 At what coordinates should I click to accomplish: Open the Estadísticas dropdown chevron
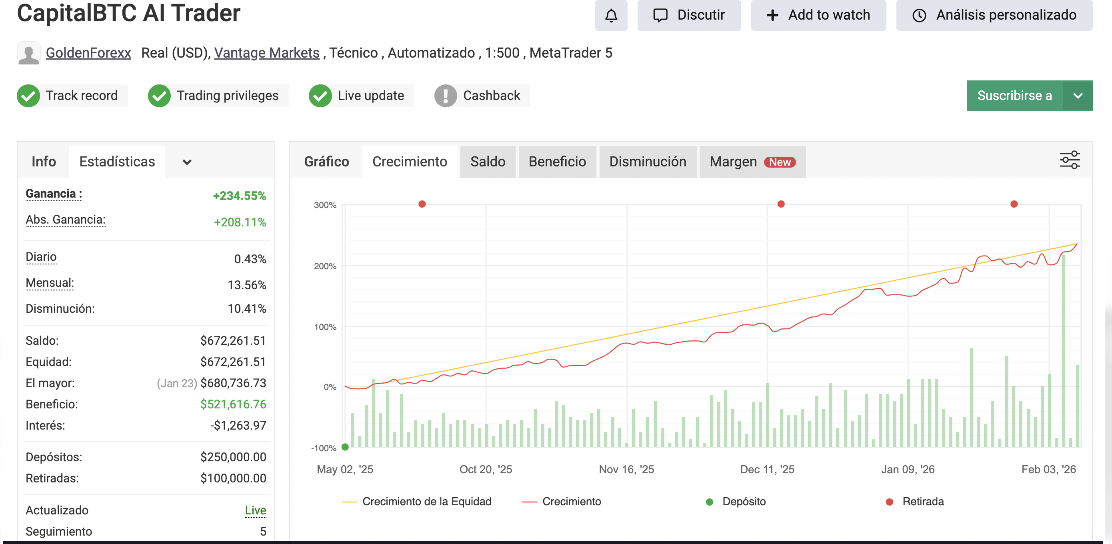click(186, 162)
